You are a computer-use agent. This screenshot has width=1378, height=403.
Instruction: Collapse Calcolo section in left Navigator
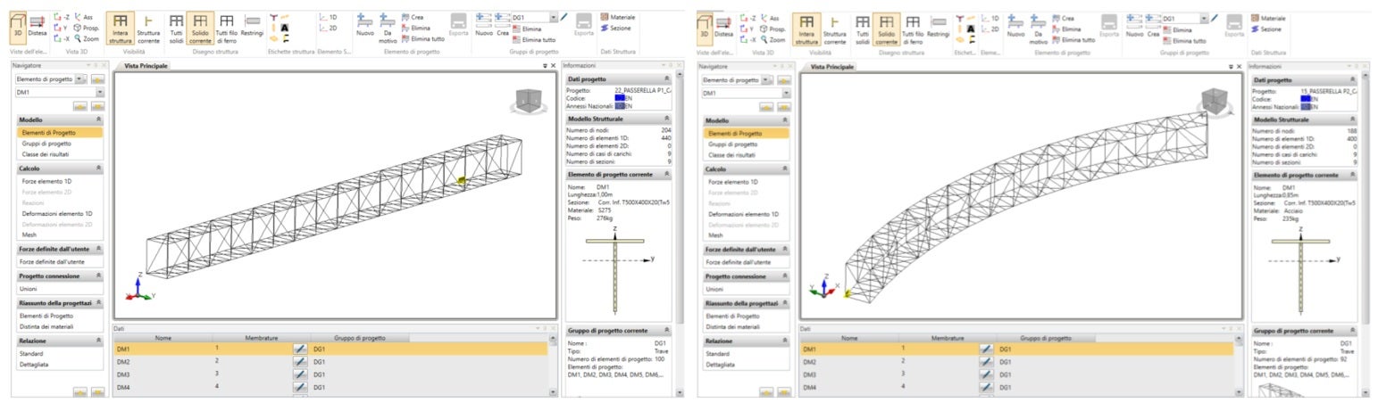(x=98, y=169)
